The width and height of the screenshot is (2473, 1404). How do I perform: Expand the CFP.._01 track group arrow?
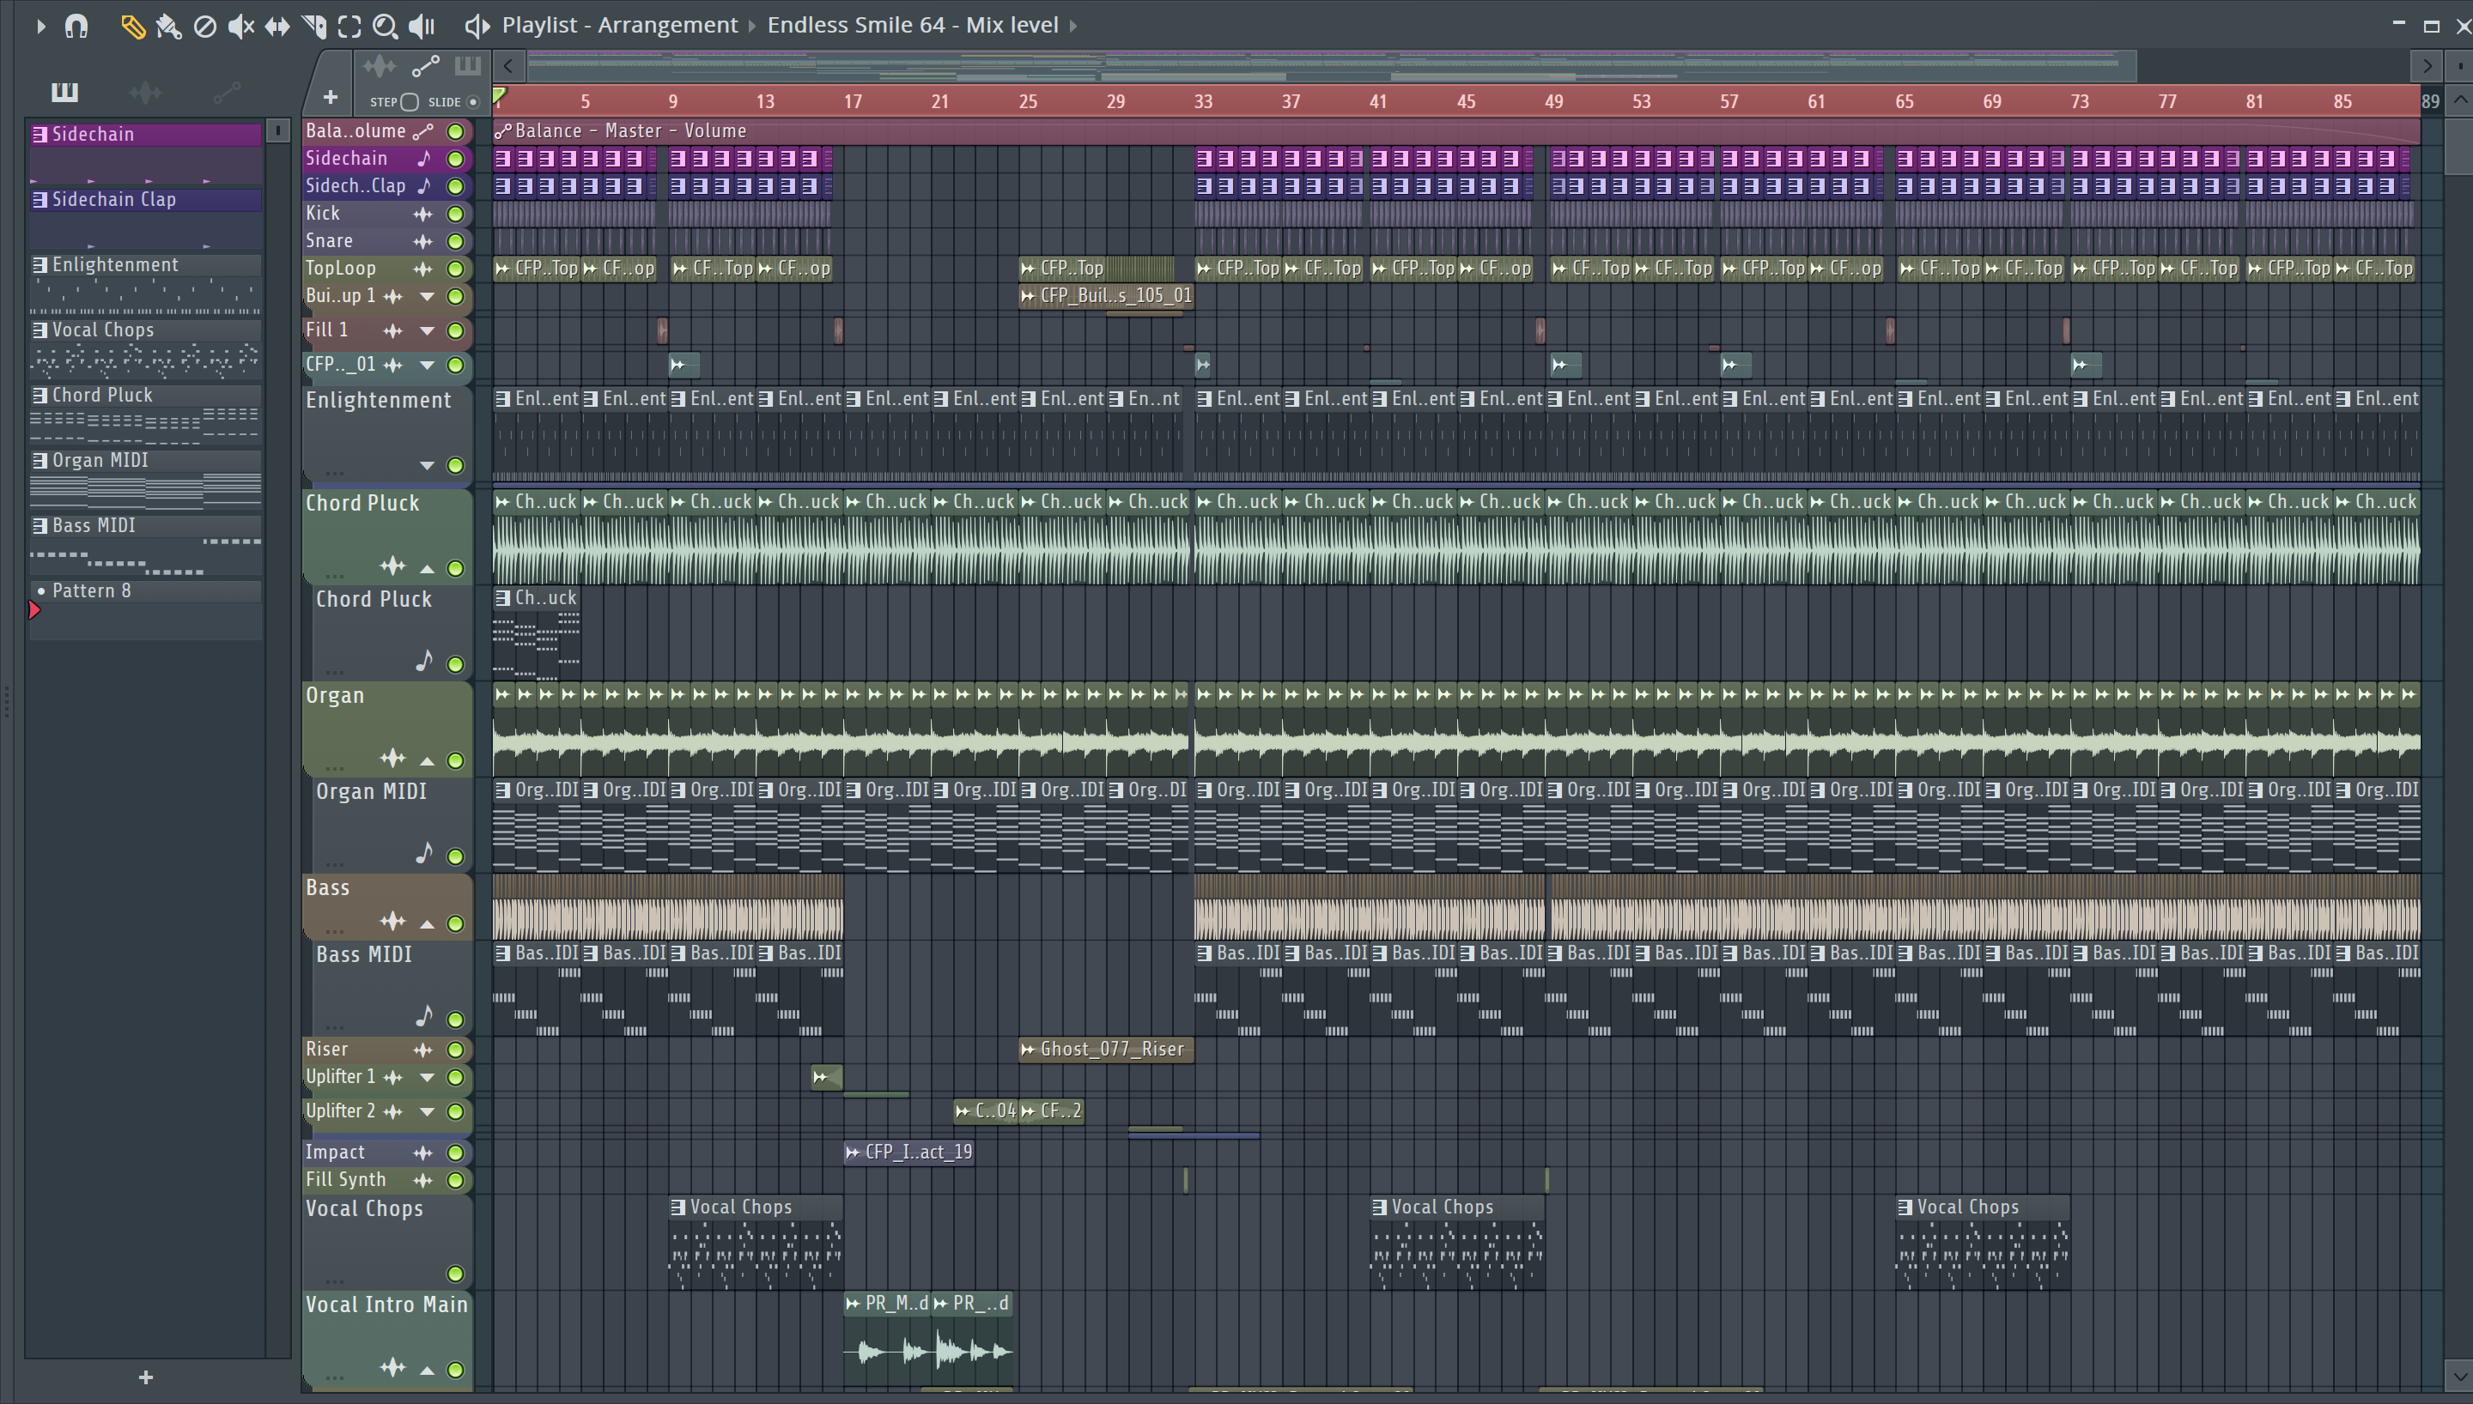pos(426,366)
